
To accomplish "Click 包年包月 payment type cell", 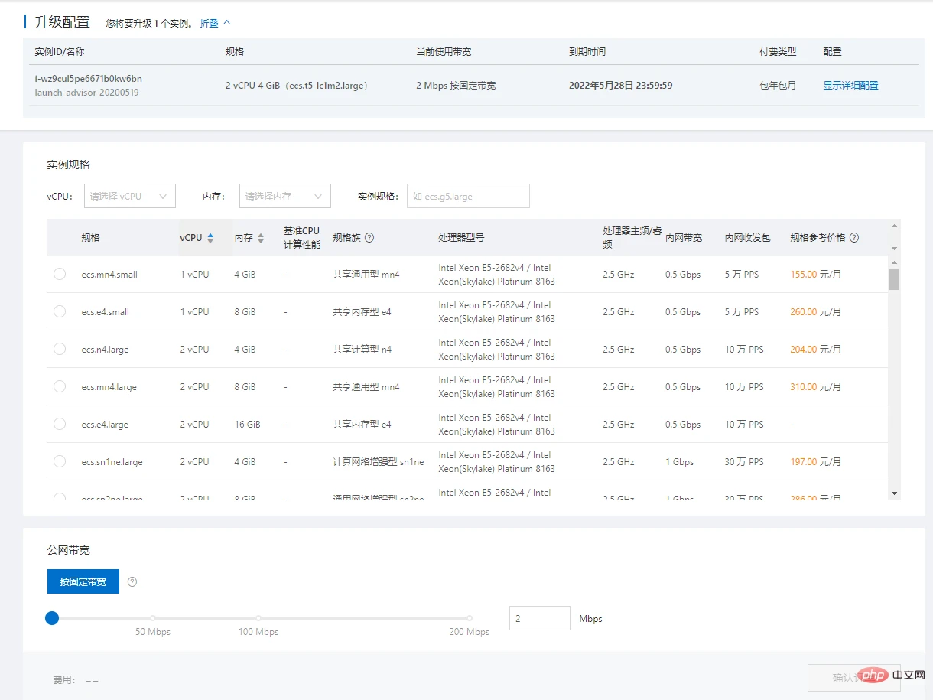I will tap(778, 86).
